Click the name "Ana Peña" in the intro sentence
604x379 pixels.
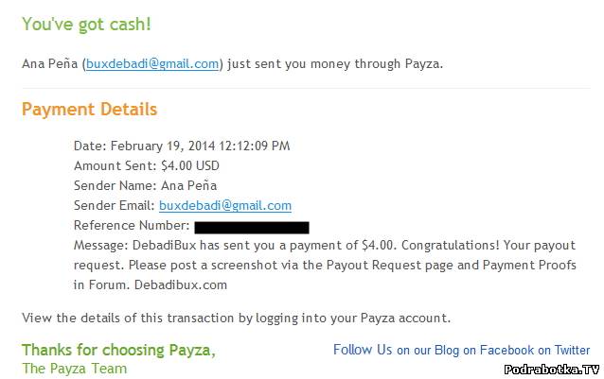50,64
